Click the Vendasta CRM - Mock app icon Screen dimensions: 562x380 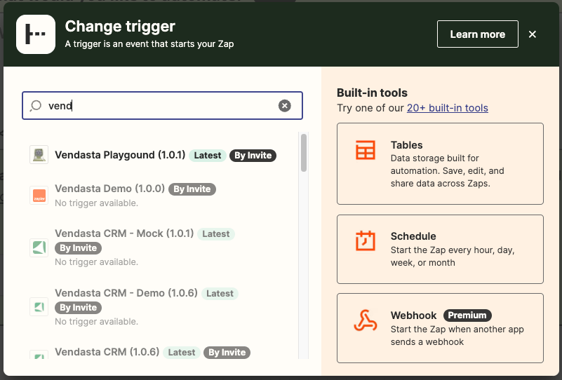[39, 247]
